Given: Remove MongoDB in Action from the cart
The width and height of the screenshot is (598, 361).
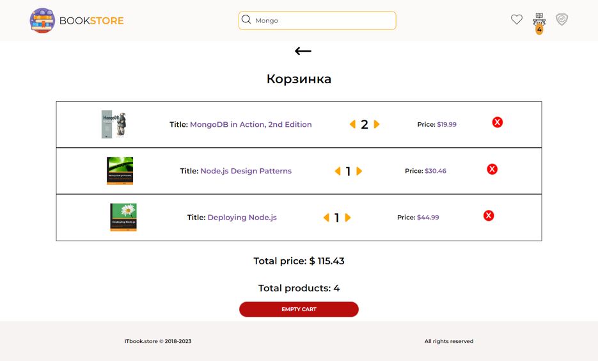Looking at the screenshot, I should coord(498,122).
